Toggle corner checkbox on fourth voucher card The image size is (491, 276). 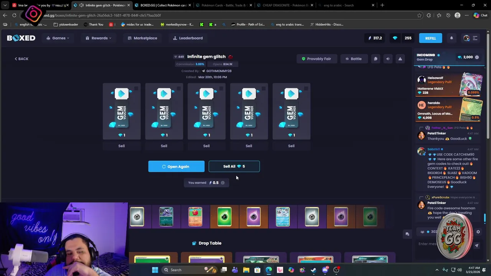tap(264, 89)
